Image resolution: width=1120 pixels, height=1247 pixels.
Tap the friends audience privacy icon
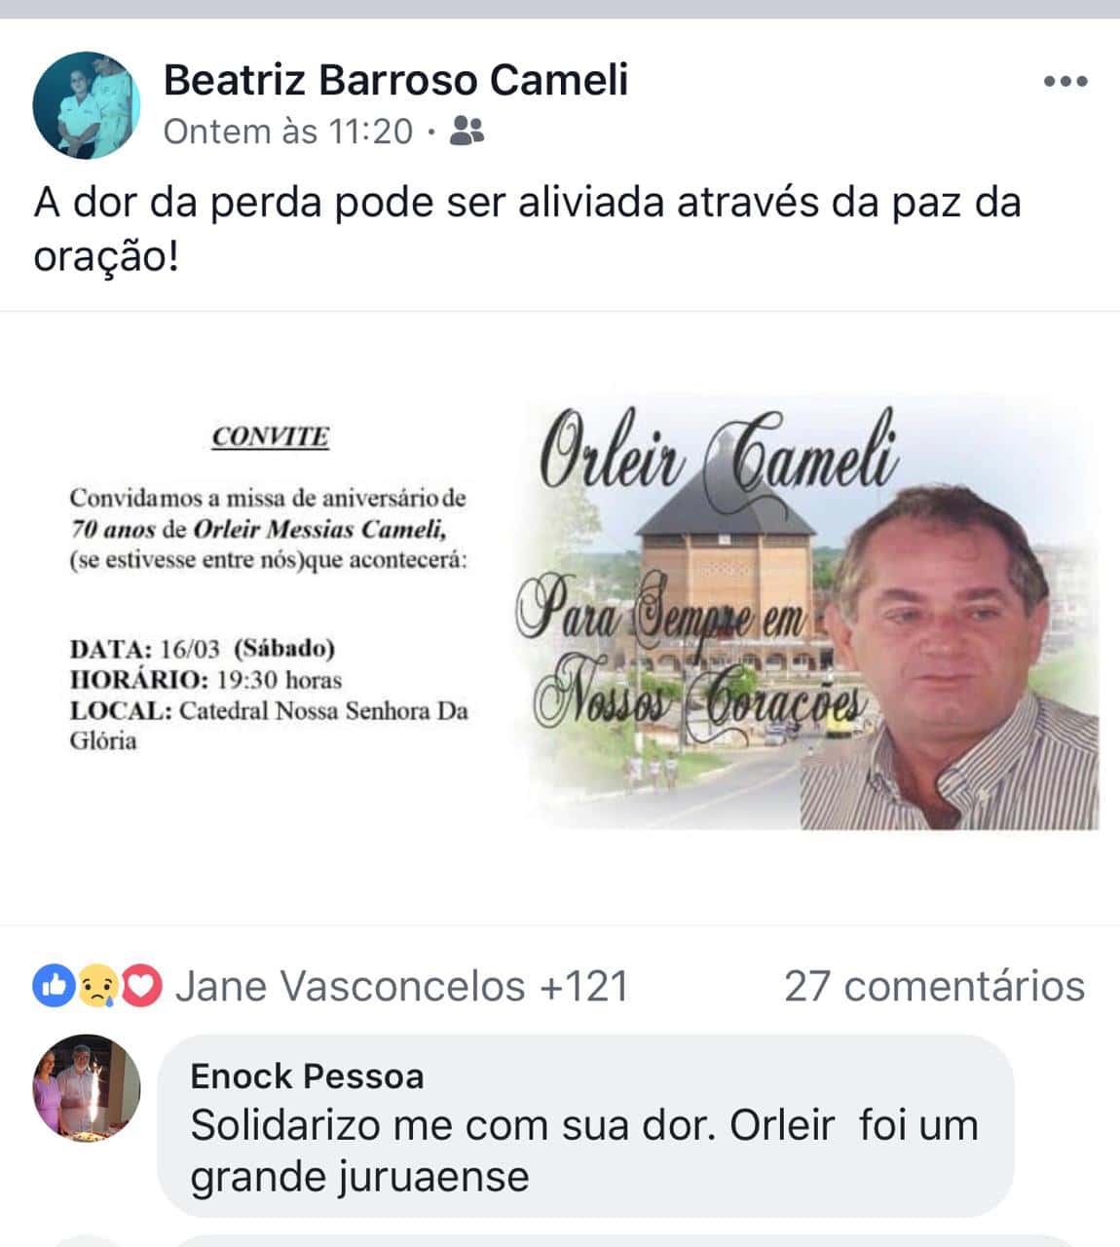467,132
